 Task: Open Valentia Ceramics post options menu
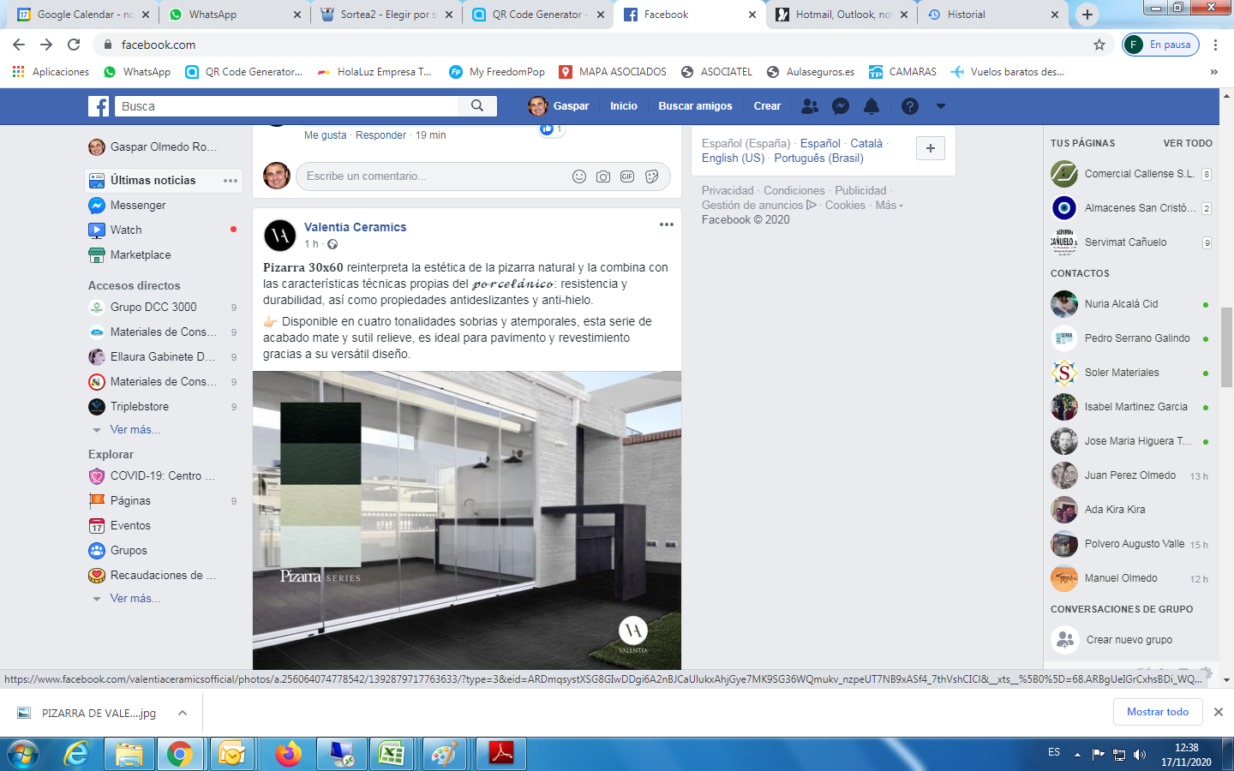[x=666, y=224]
